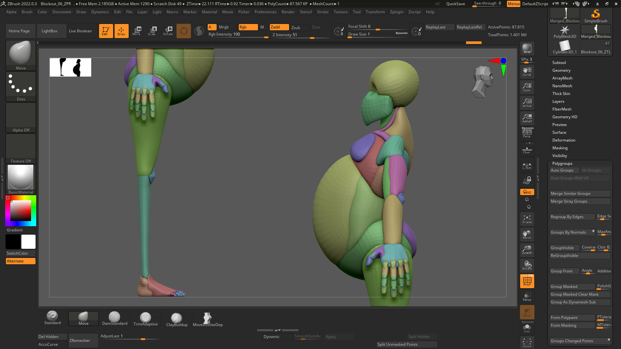Select the Move transform tool in top shelf
The width and height of the screenshot is (621, 349).
tap(137, 31)
